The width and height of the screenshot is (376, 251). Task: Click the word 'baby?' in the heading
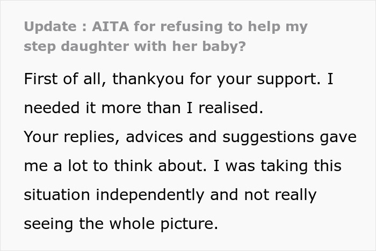pos(224,46)
